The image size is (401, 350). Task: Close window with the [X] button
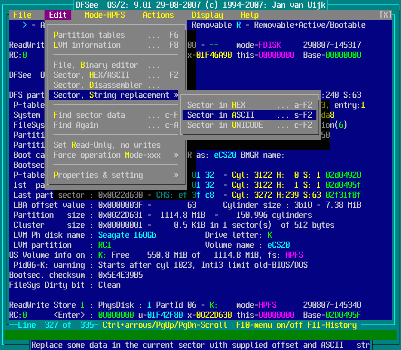(385, 15)
